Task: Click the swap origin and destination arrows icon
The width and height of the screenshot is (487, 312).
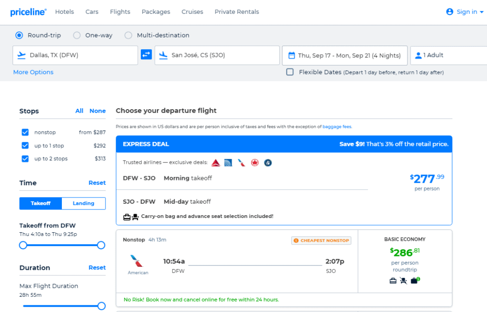Action: [x=146, y=55]
